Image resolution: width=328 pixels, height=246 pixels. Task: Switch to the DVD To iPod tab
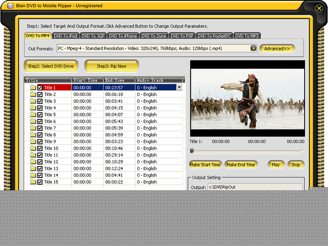pyautogui.click(x=66, y=36)
